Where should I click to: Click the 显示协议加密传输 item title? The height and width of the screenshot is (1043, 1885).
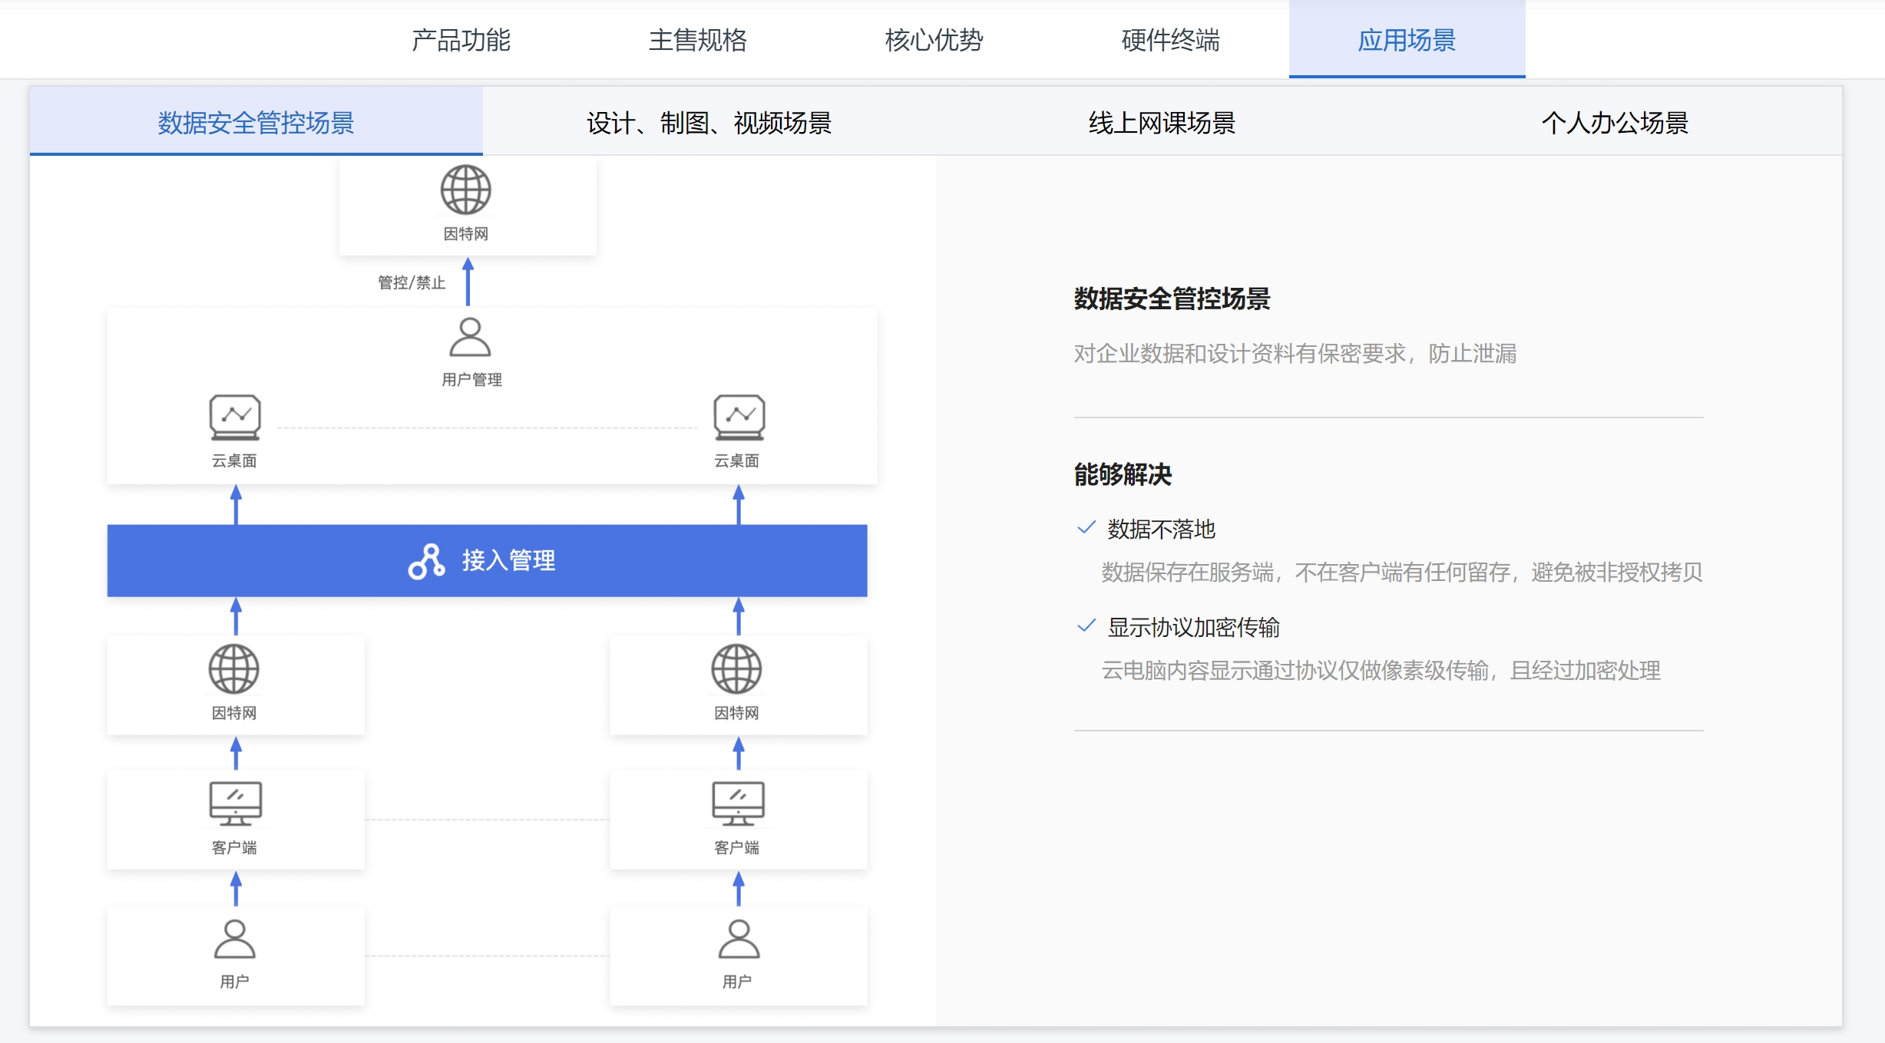(x=1193, y=627)
